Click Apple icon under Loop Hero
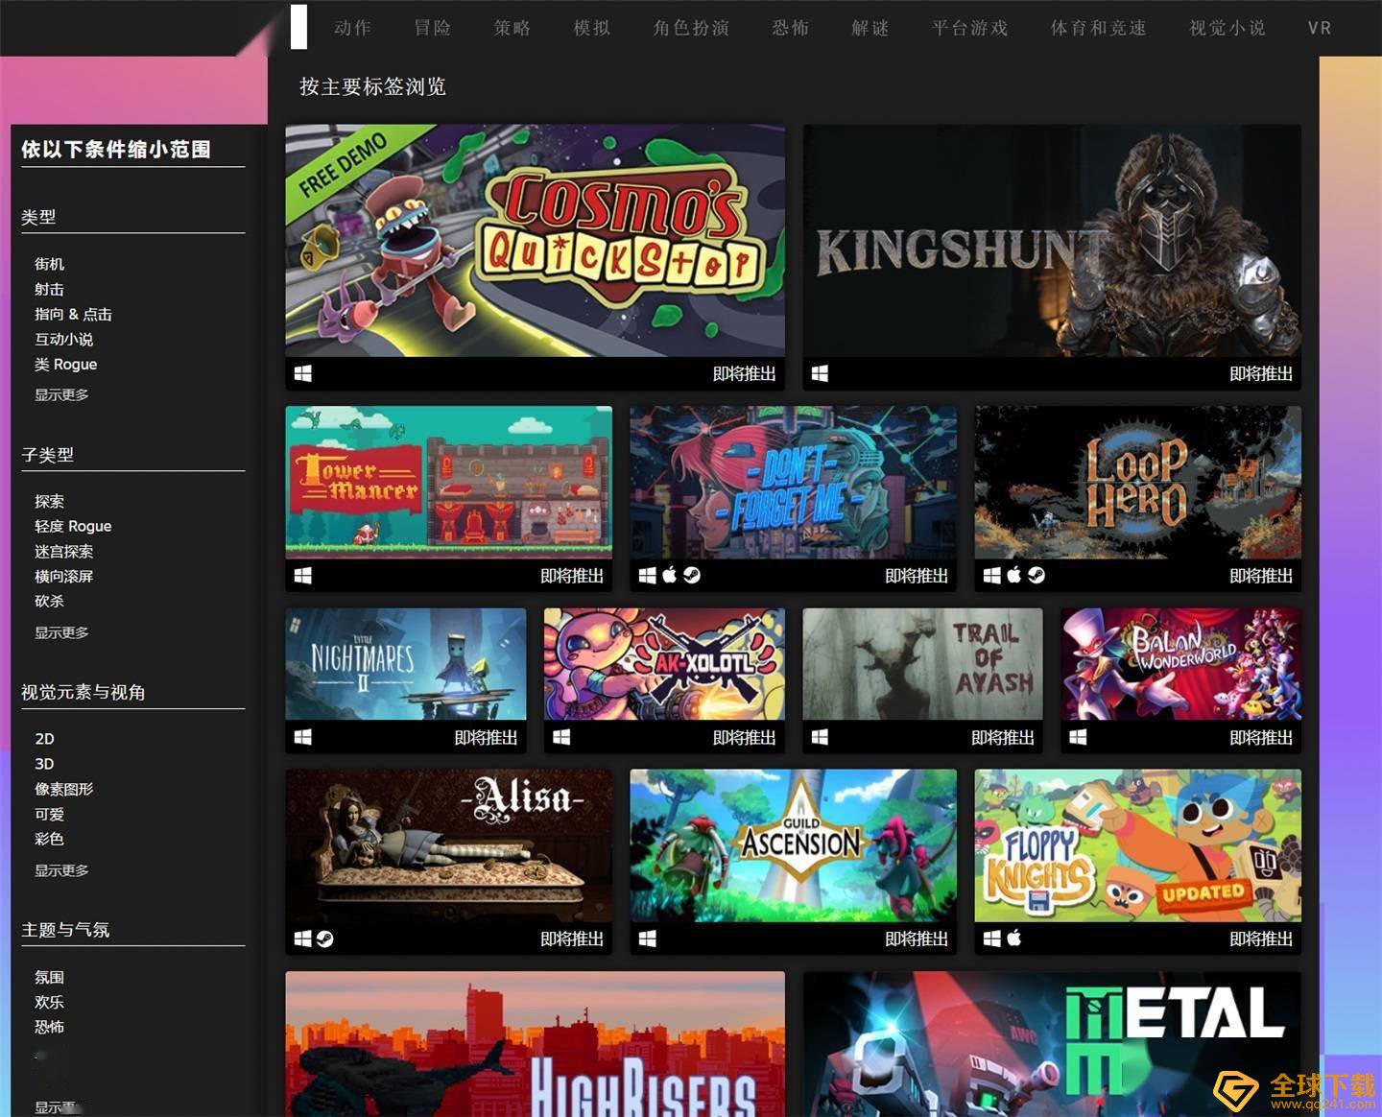Viewport: 1382px width, 1117px height. [1014, 575]
